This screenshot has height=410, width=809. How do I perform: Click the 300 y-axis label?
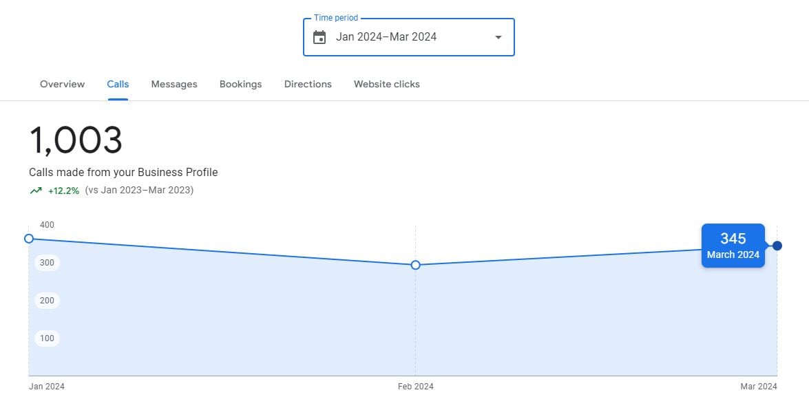(x=47, y=263)
